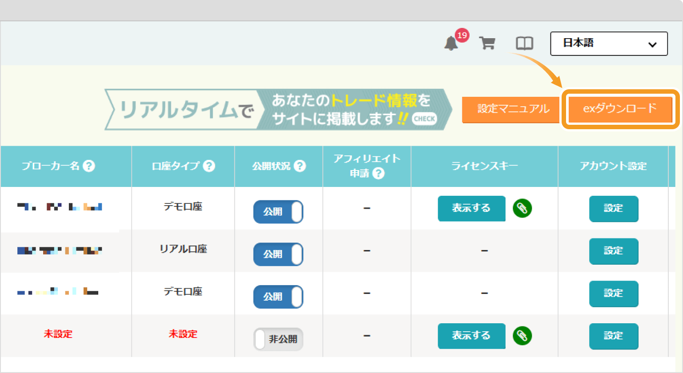Screen dimensions: 683x373
Task: Open the notifications bell icon
Action: point(452,43)
